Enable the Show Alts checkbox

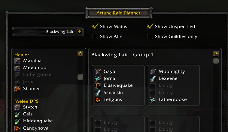coord(95,36)
